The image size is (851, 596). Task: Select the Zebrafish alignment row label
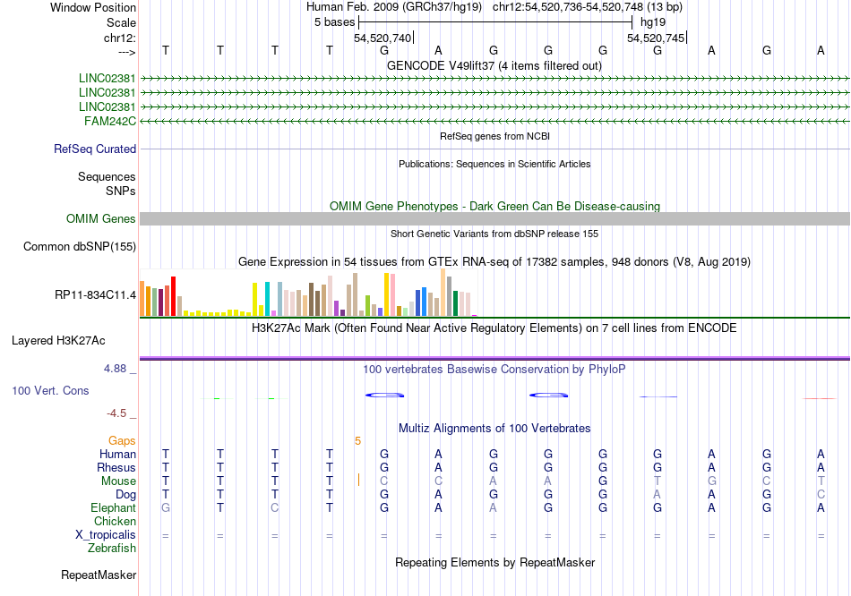112,549
